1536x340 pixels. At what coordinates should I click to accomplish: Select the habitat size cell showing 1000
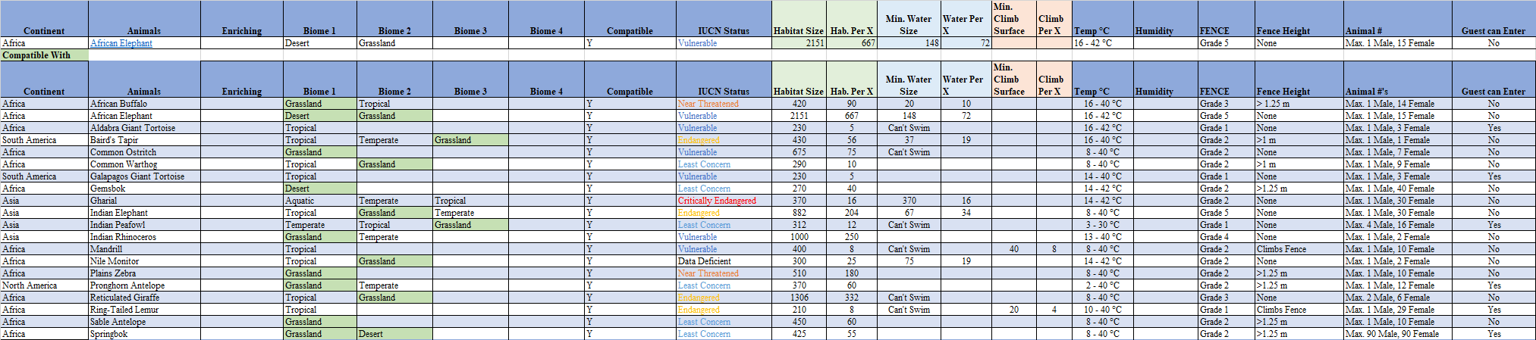click(799, 237)
